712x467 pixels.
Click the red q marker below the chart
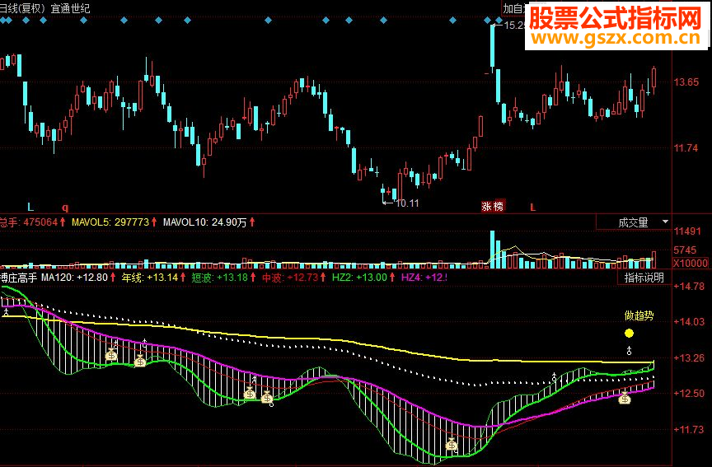pyautogui.click(x=65, y=208)
